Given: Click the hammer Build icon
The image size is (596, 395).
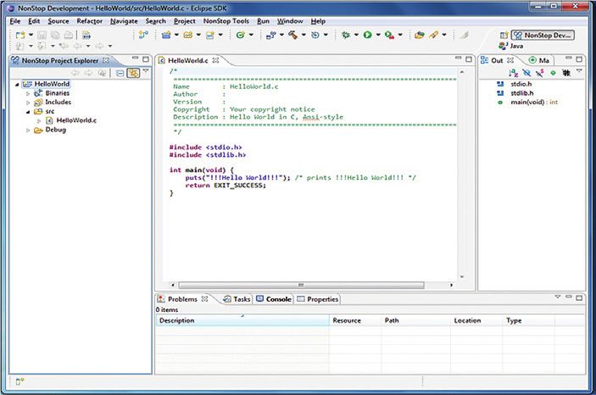Looking at the screenshot, I should [x=292, y=35].
